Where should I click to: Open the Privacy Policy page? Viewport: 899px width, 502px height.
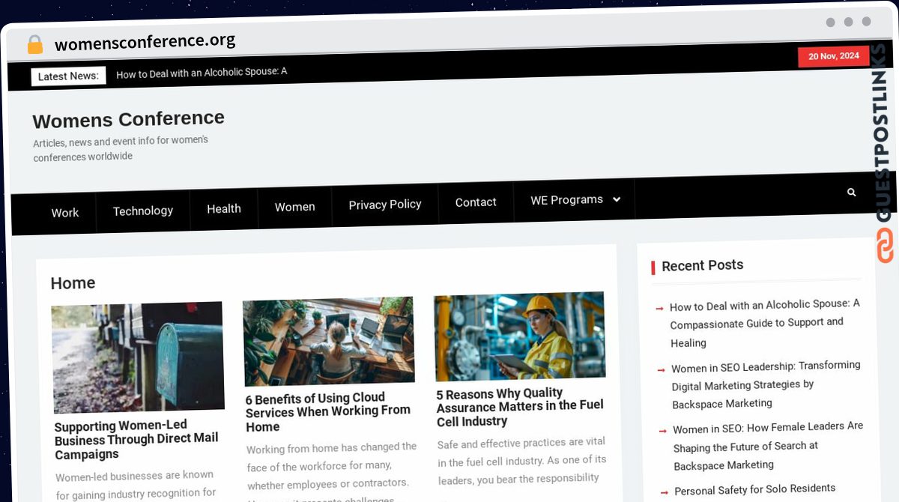point(385,204)
